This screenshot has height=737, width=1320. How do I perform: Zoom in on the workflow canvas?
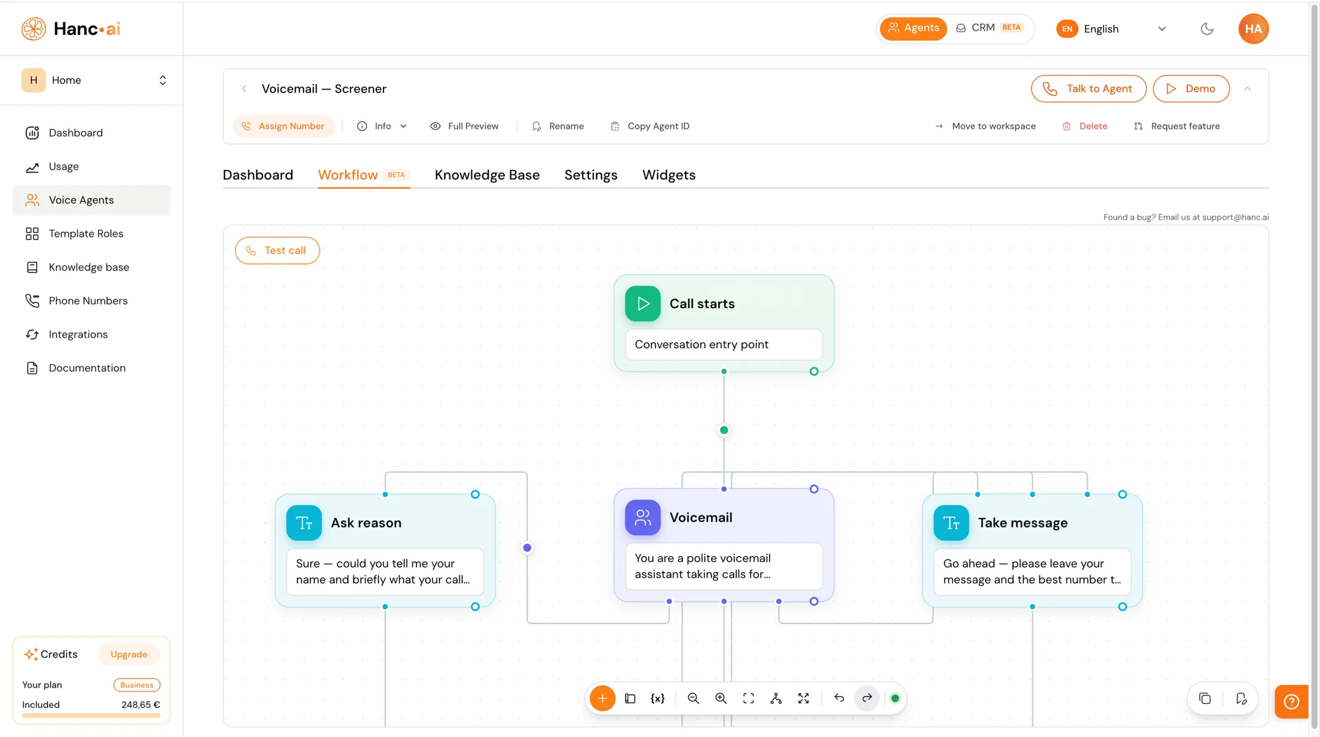pos(721,698)
